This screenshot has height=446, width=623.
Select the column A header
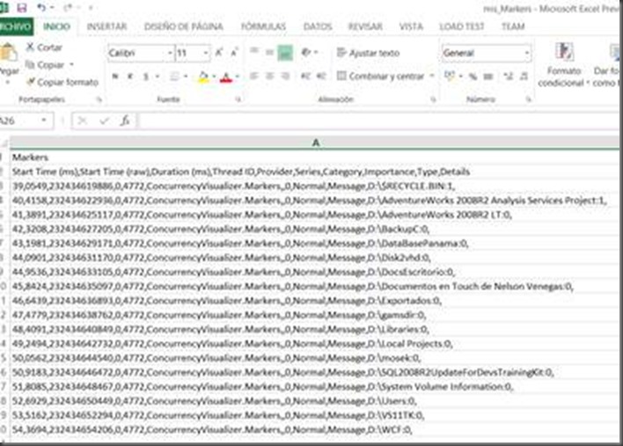click(315, 143)
